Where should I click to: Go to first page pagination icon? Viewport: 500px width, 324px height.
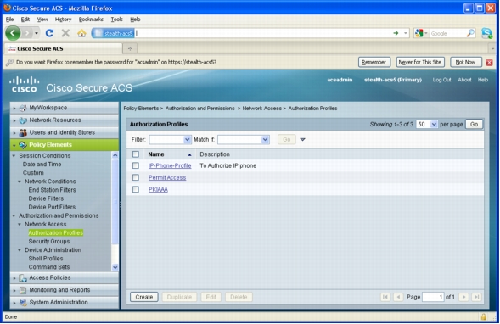tap(385, 297)
